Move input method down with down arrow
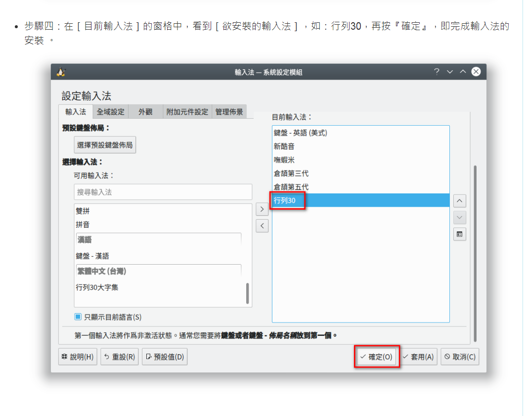524x416 pixels. pyautogui.click(x=460, y=218)
